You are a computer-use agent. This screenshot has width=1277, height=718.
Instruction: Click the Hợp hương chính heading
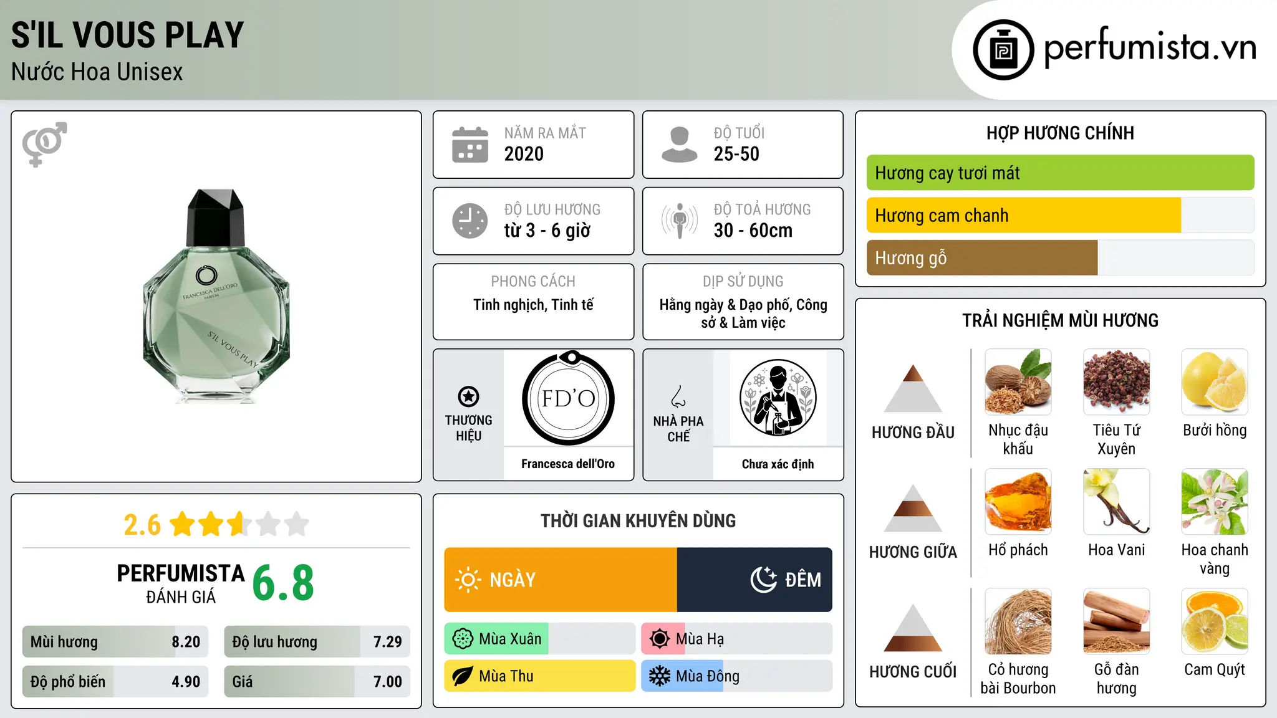point(1060,133)
